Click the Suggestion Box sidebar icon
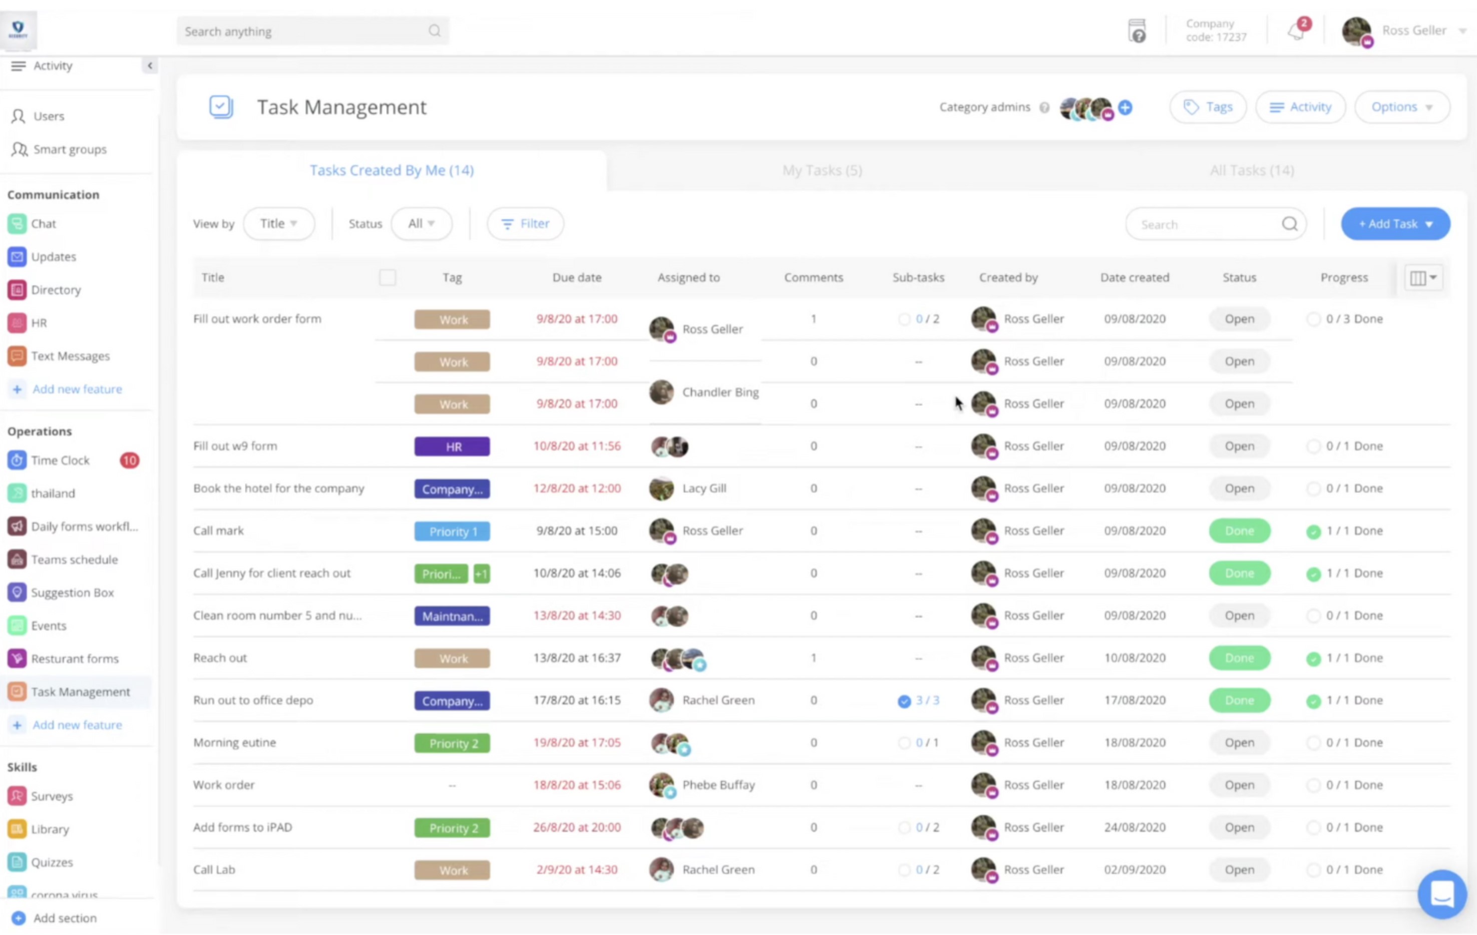This screenshot has width=1477, height=935. pos(17,593)
